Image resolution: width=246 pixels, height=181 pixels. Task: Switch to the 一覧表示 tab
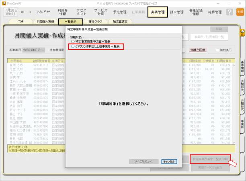[x=71, y=21]
